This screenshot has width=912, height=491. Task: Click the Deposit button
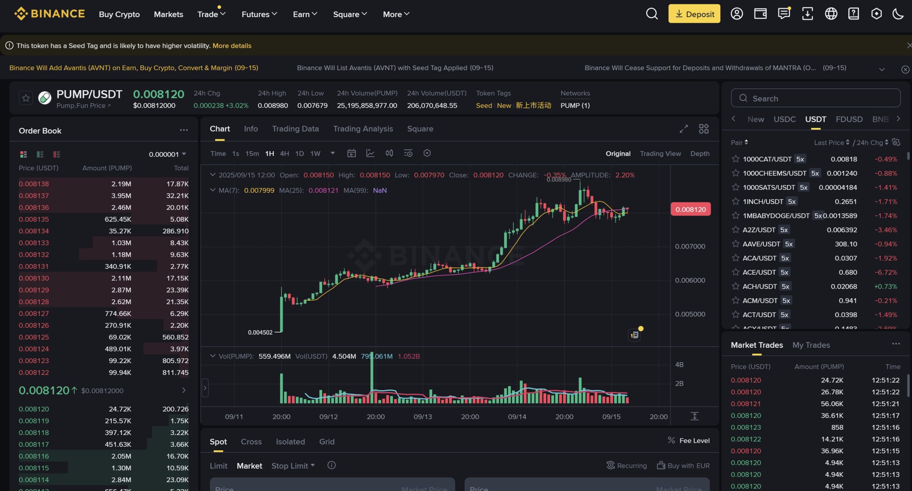click(694, 14)
